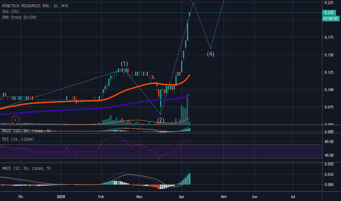Click the 0.100 price axis label

point(329,90)
